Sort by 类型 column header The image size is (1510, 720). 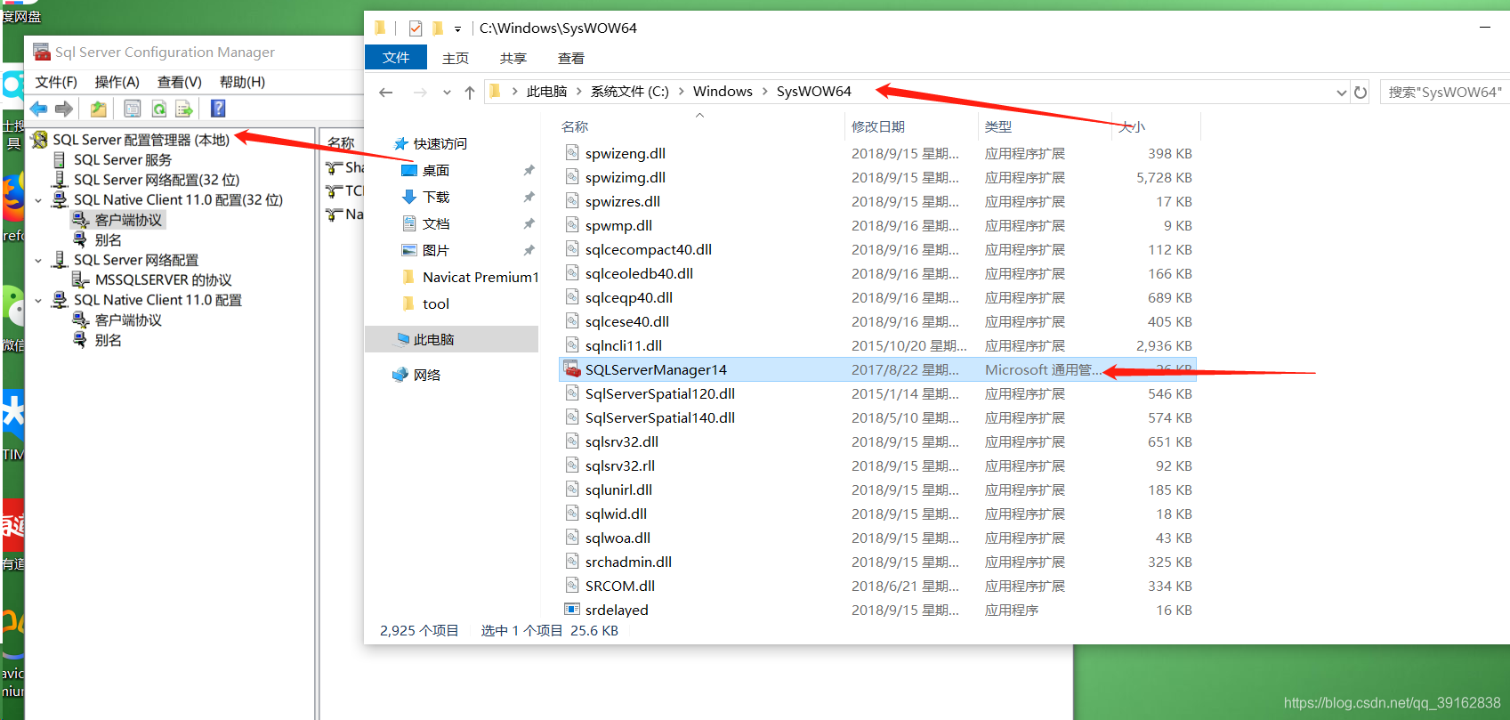coord(998,126)
